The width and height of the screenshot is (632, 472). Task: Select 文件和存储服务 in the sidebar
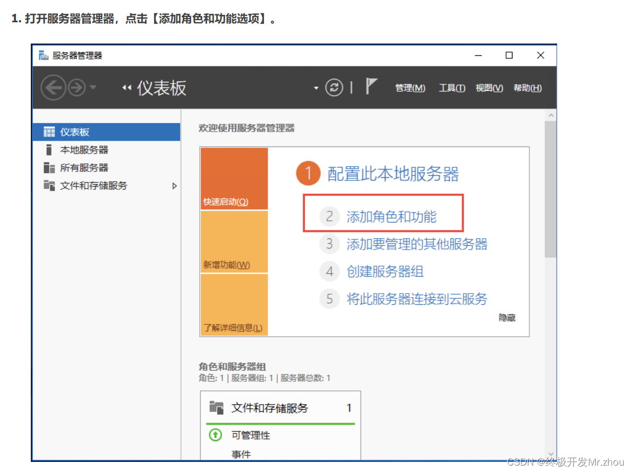coord(106,185)
